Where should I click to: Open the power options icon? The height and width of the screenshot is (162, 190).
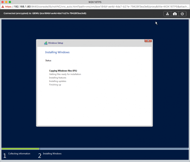tap(182, 14)
